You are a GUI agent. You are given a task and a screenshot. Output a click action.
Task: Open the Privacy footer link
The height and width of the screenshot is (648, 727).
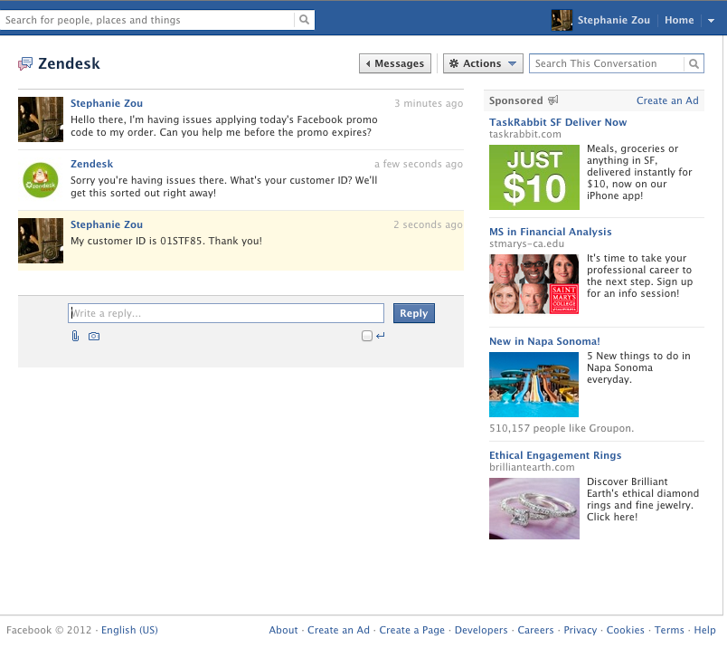tap(580, 630)
